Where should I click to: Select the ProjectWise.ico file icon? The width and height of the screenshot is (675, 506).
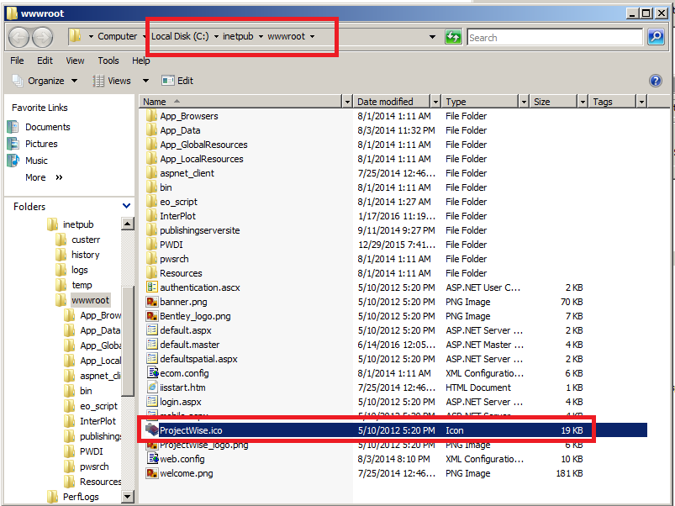[x=152, y=430]
